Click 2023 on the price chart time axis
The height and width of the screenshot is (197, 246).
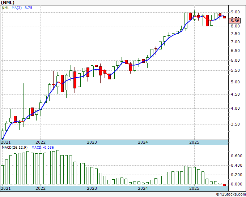[92, 142]
